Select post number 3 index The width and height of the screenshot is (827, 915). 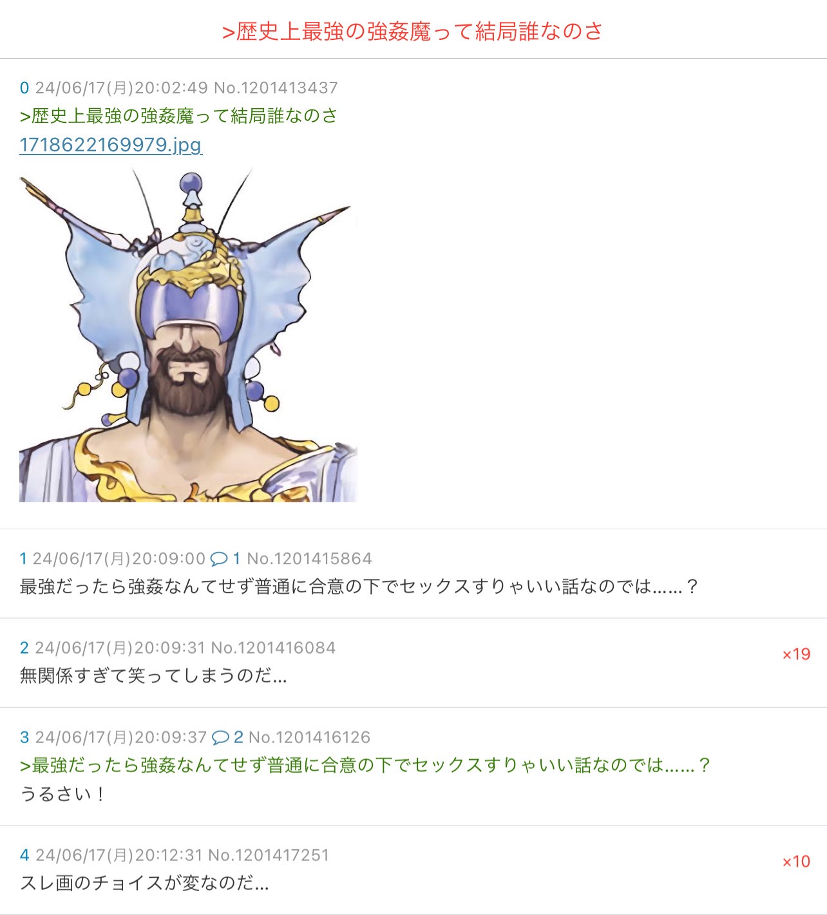point(24,737)
